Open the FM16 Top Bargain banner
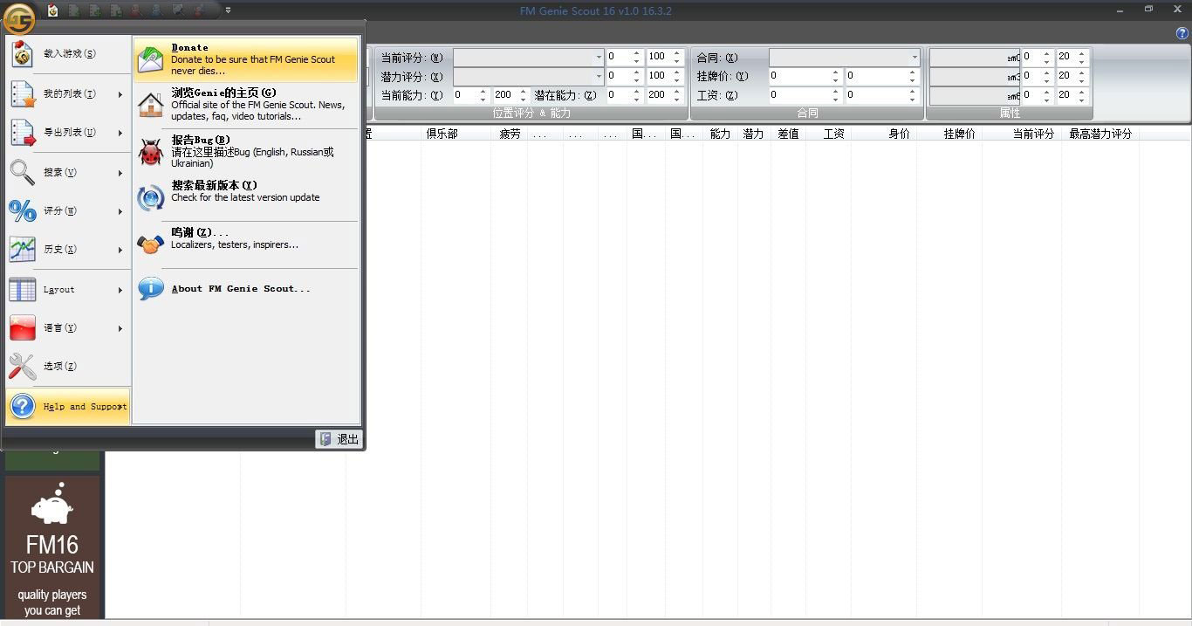1192x626 pixels. click(52, 547)
